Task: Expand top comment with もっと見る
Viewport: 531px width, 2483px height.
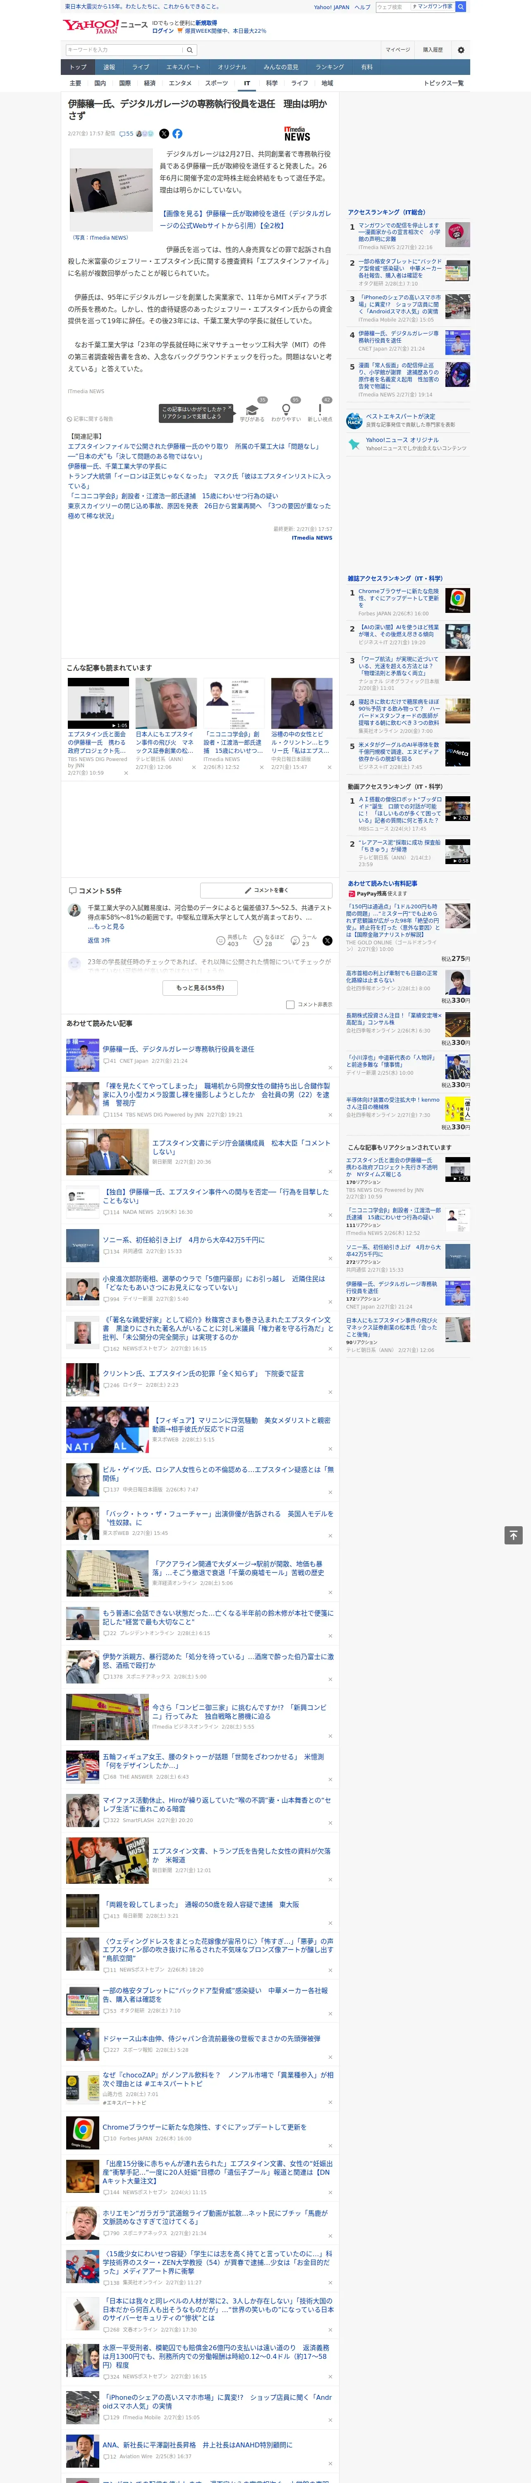Action: coord(108,926)
